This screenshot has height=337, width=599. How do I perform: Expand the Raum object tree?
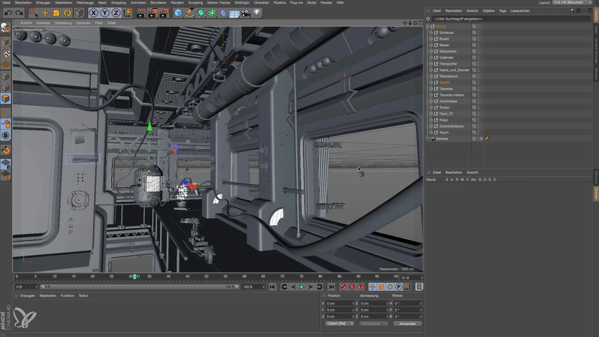pyautogui.click(x=431, y=132)
